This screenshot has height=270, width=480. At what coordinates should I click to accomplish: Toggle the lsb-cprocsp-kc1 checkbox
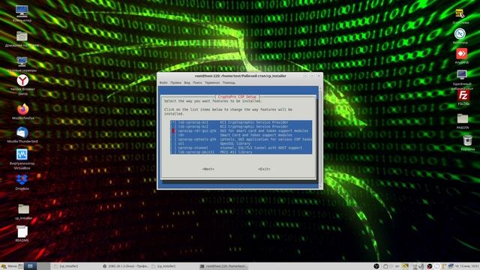pyautogui.click(x=173, y=122)
